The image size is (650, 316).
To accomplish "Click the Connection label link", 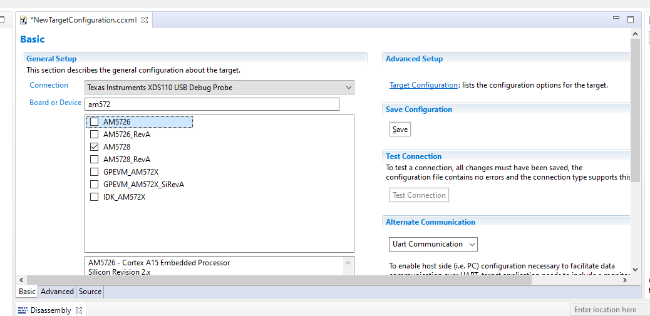I will (x=49, y=85).
